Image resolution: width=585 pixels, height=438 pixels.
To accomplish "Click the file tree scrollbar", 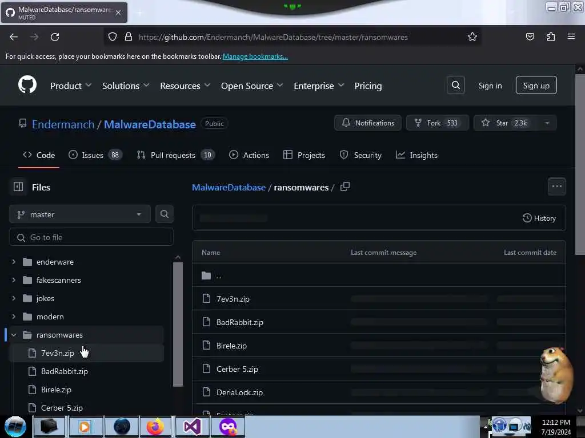I will [x=178, y=324].
